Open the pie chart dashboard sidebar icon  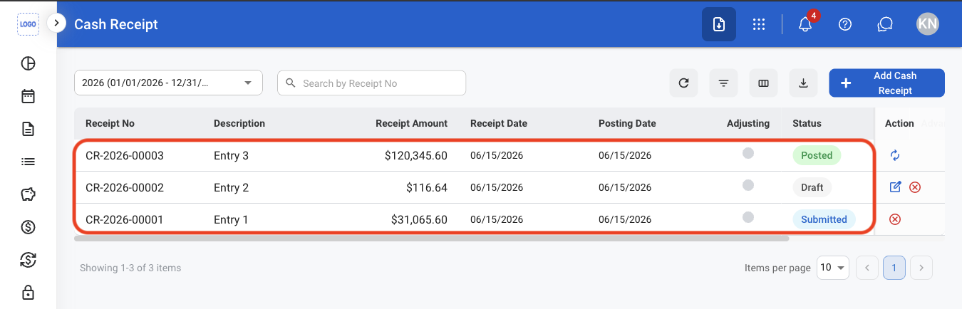coord(28,63)
